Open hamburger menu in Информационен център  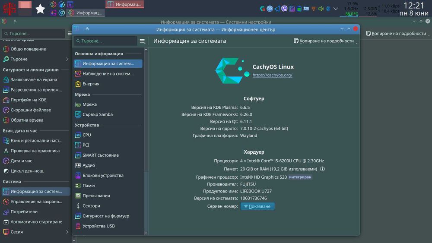(142, 41)
